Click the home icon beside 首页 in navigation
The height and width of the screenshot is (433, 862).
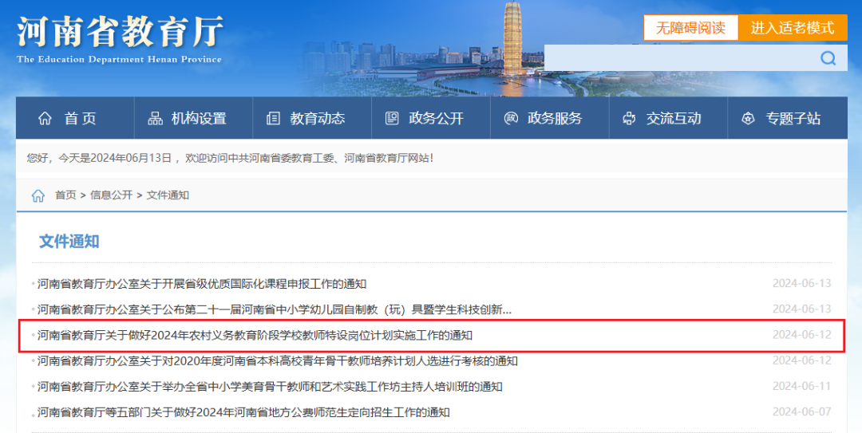pos(45,119)
